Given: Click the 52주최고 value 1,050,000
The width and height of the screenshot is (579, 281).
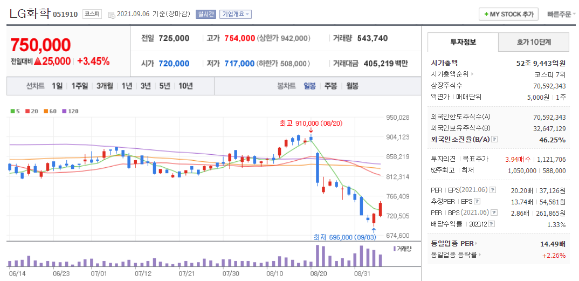Looking at the screenshot, I should coord(522,170).
